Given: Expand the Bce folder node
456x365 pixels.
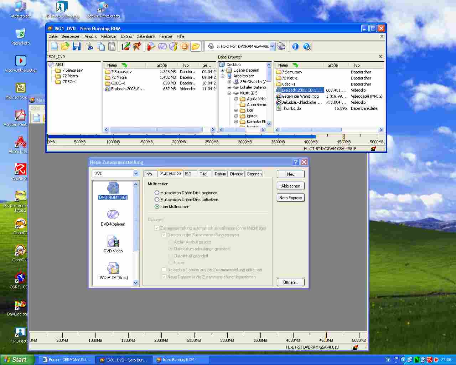Looking at the screenshot, I should tap(236, 110).
